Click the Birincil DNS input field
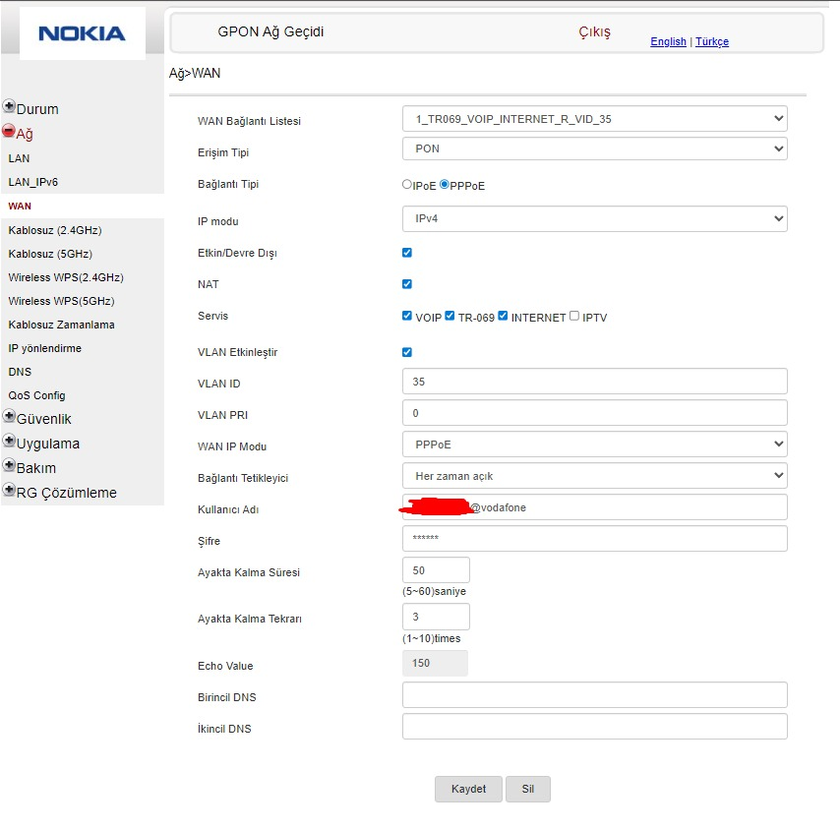The height and width of the screenshot is (830, 840). (x=595, y=694)
